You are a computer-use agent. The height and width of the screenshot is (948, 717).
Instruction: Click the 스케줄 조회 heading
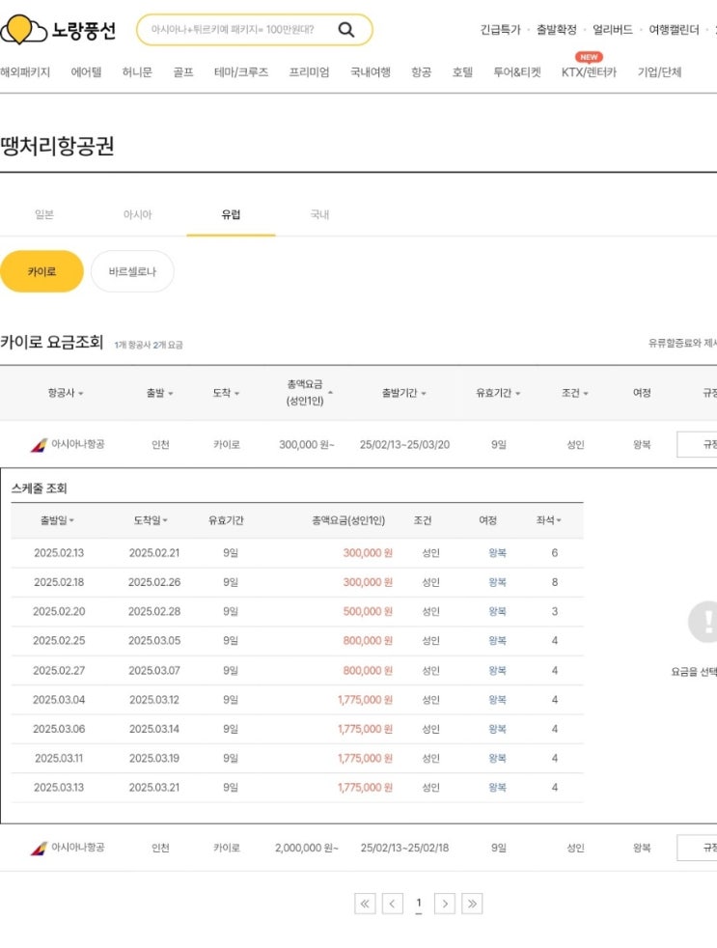tap(39, 488)
